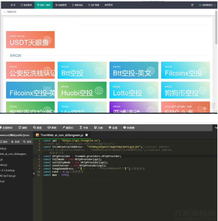Open the Filcoinx空投-英 card
Viewport: 218px width, 221px height.
[x=30, y=90]
